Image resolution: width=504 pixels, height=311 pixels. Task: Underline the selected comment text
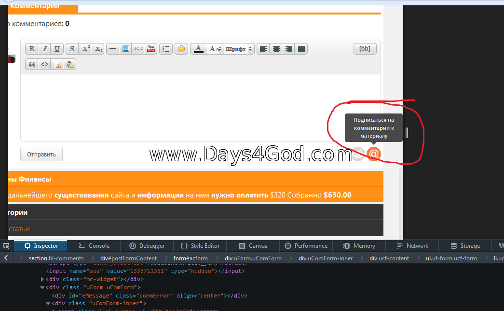click(x=57, y=49)
